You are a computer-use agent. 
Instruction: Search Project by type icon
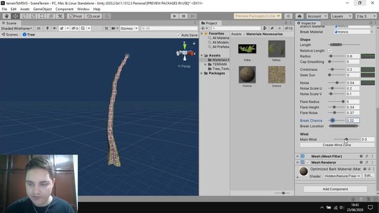[x=265, y=28]
